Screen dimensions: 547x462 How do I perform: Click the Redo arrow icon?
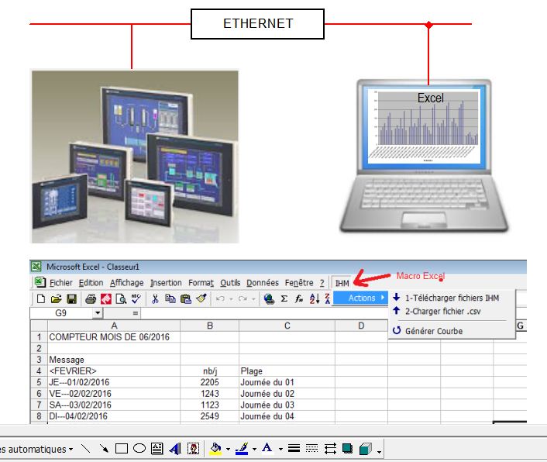(243, 298)
